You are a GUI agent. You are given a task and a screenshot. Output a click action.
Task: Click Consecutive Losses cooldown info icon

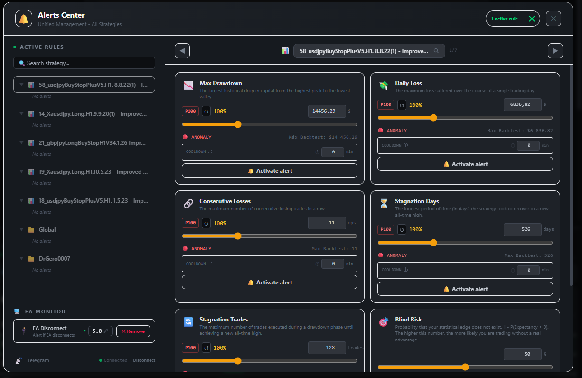click(x=210, y=264)
